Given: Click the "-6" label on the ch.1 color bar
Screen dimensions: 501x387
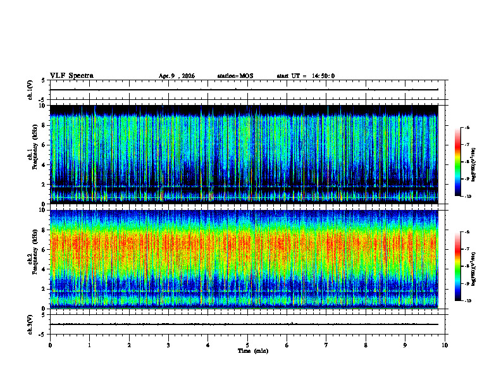Looking at the screenshot, I should point(467,127).
